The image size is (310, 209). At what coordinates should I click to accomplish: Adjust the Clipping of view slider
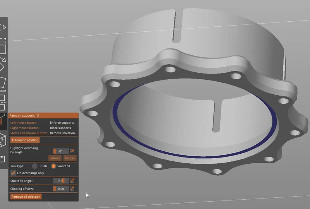(x=61, y=188)
